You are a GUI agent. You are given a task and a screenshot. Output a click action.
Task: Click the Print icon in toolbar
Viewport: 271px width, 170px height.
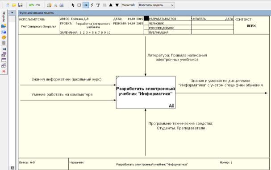[x=62, y=5]
